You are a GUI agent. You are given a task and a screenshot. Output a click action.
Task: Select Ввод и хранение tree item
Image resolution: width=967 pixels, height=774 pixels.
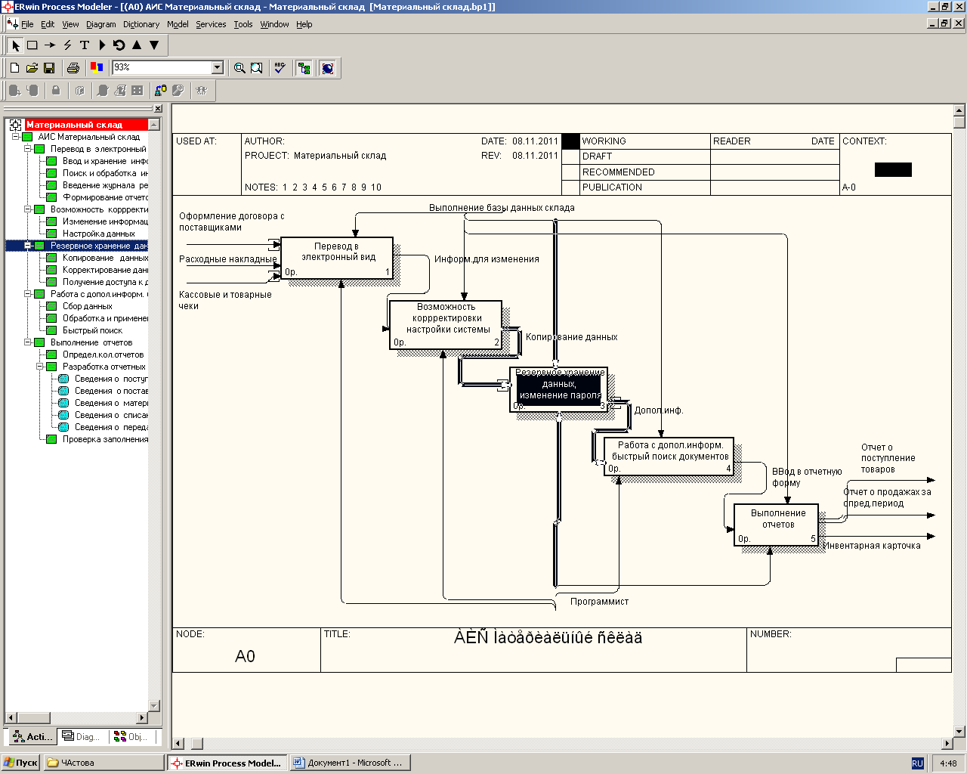tap(105, 161)
